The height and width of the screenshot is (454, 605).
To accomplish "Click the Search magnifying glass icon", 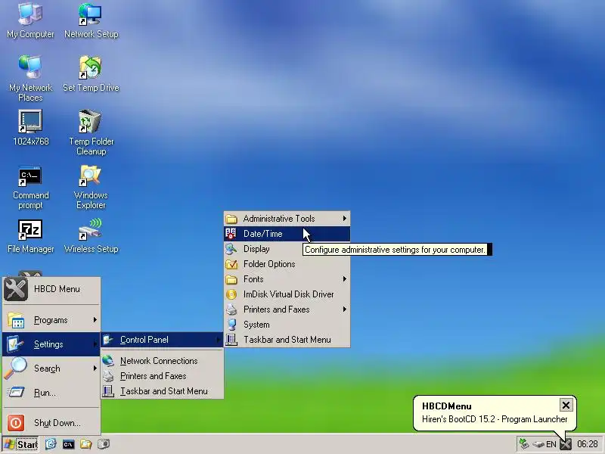I will [x=15, y=368].
